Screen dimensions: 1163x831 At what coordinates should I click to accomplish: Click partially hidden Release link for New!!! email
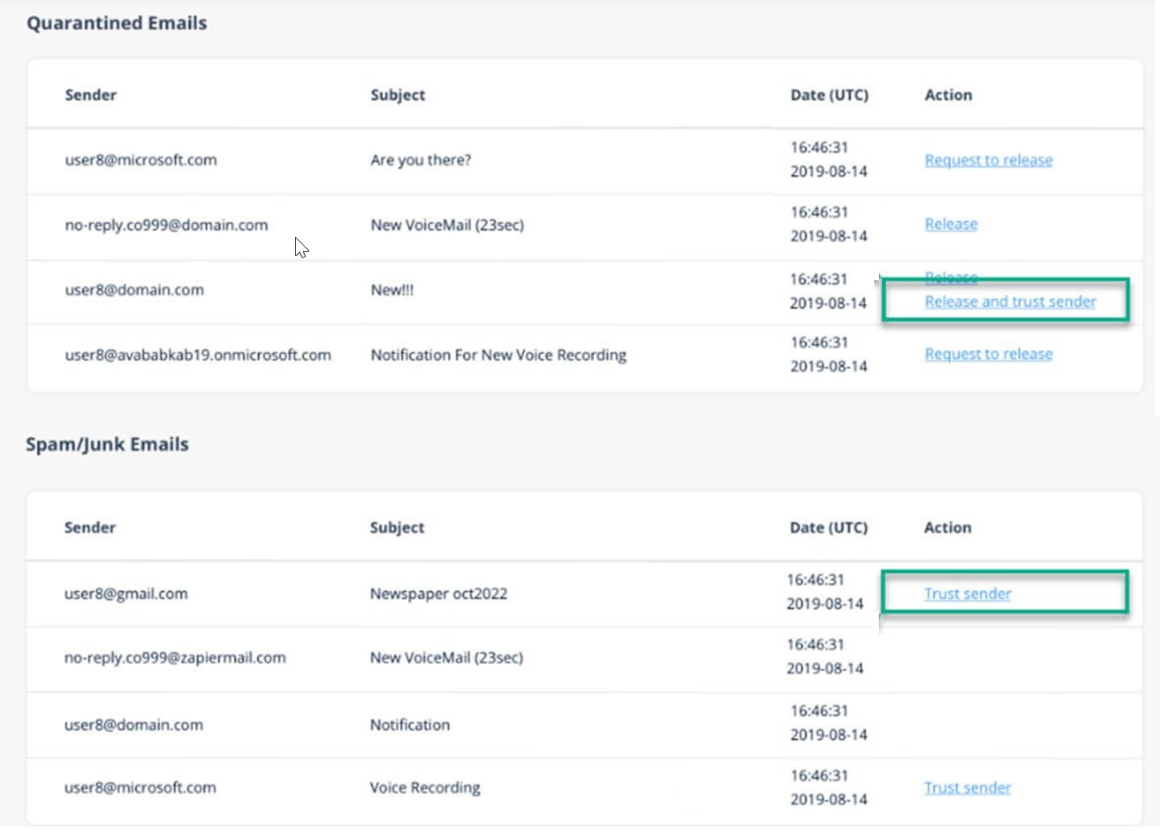tap(950, 278)
